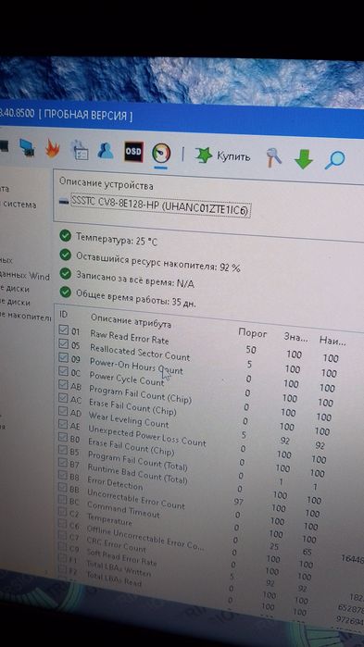Image resolution: width=364 pixels, height=647 pixels.
Task: Select Error Detection row text
Action: (115, 482)
